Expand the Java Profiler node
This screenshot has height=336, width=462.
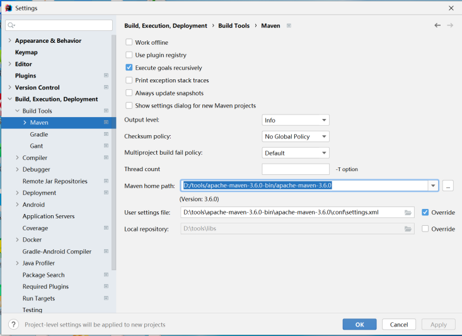[17, 263]
